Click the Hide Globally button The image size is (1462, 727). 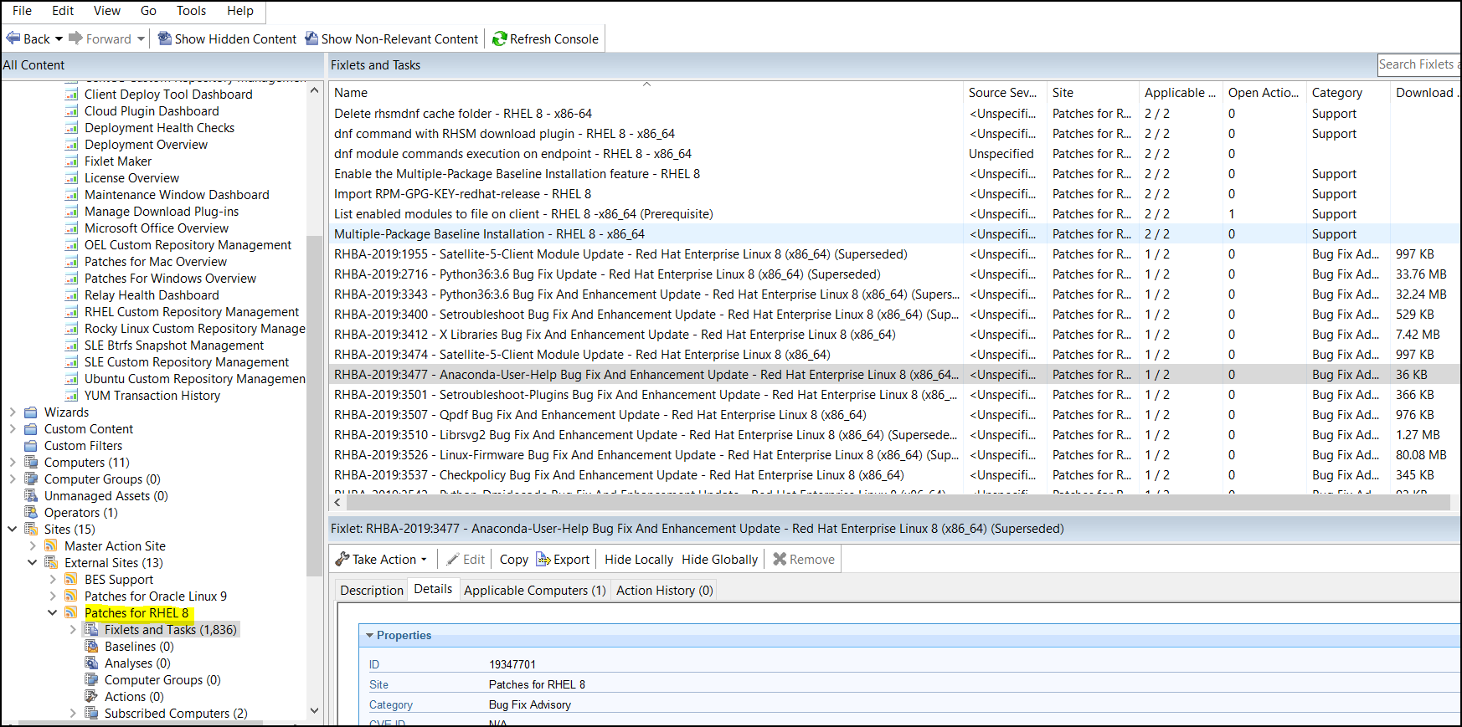[719, 559]
